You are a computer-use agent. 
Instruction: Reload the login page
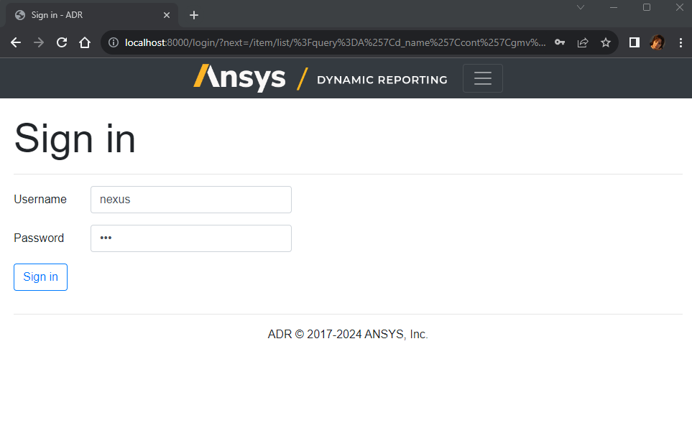[x=62, y=42]
